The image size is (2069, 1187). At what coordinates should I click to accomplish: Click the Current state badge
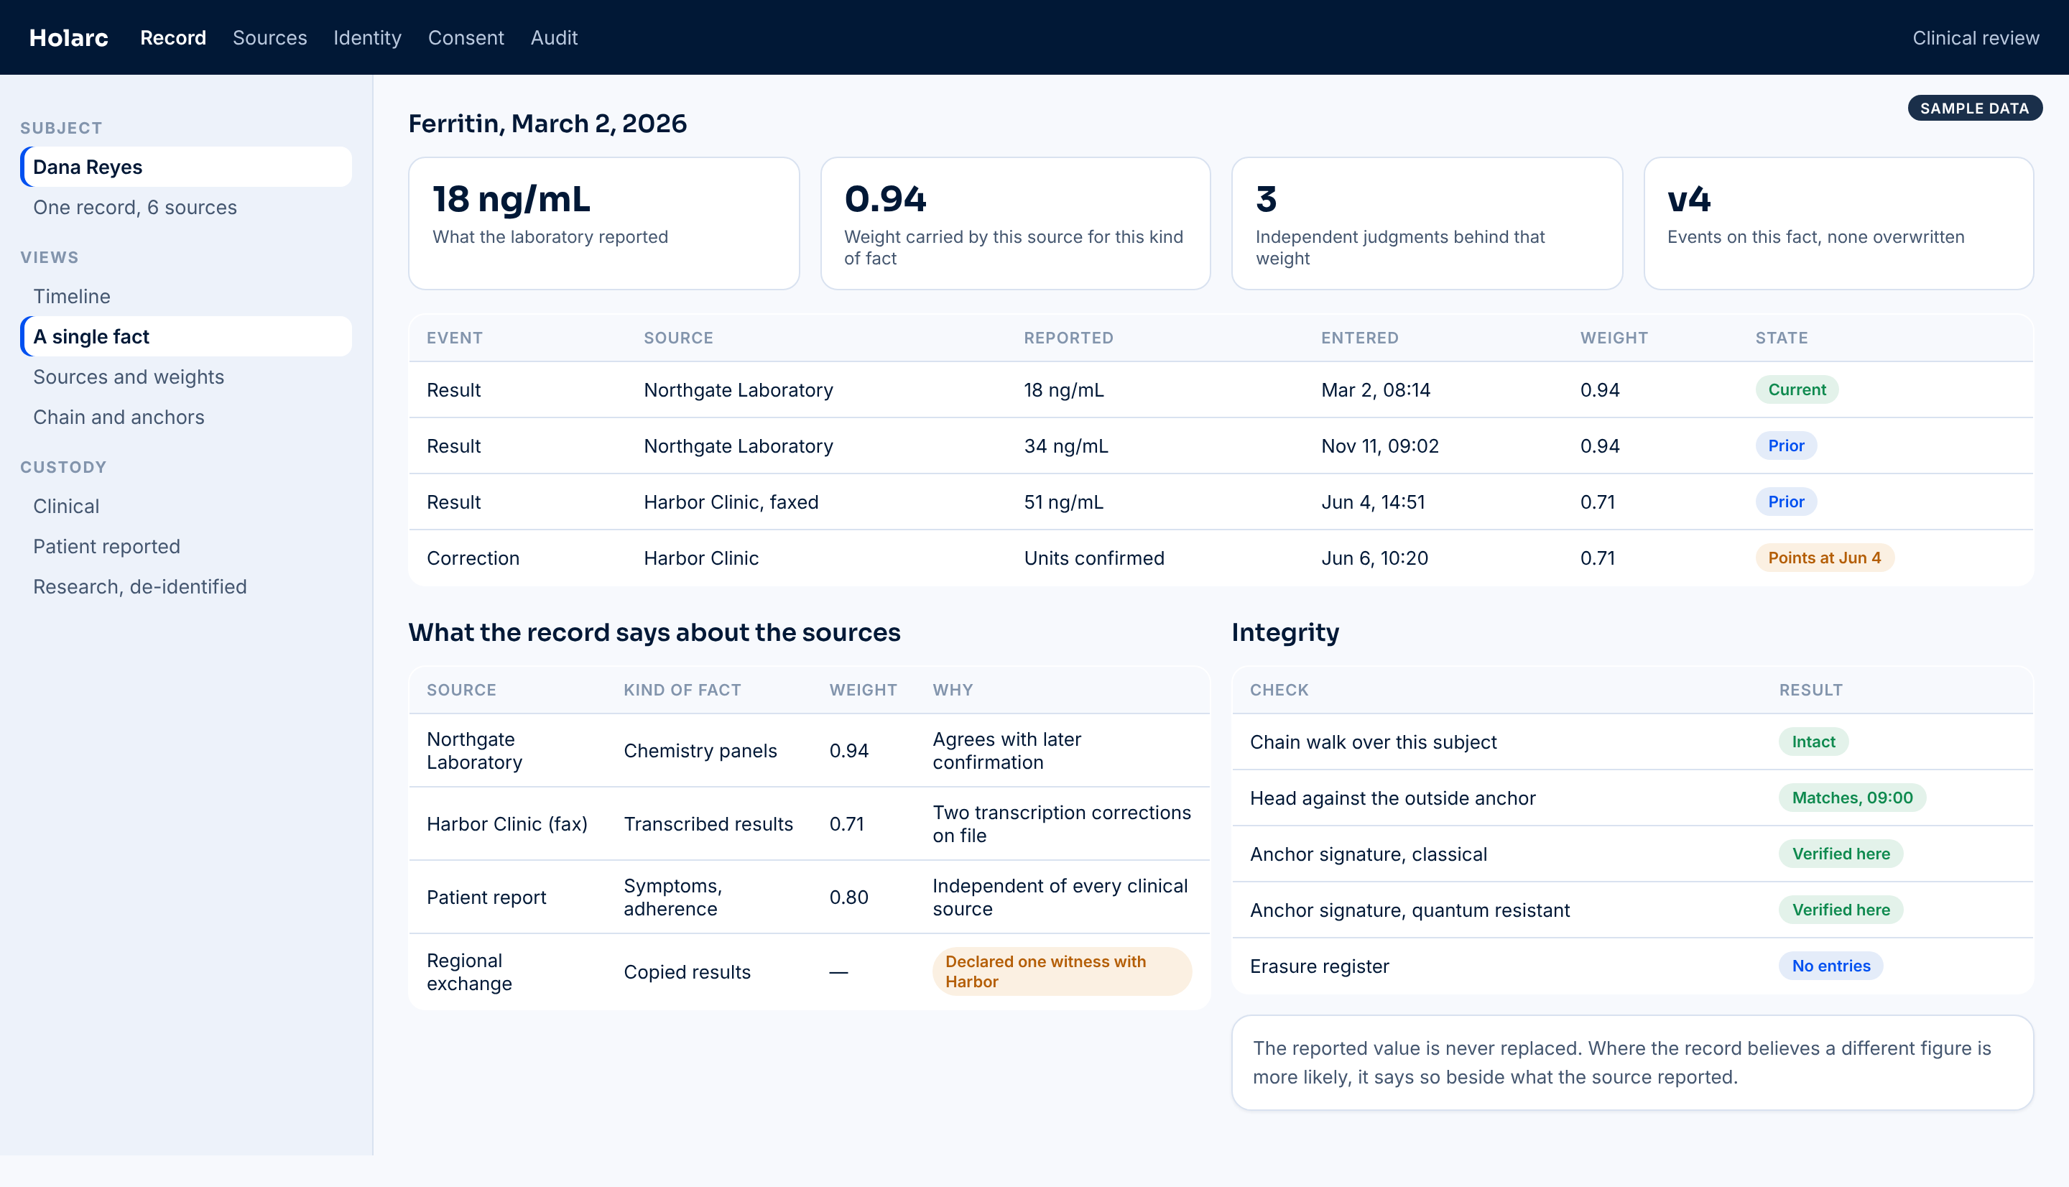(1796, 389)
